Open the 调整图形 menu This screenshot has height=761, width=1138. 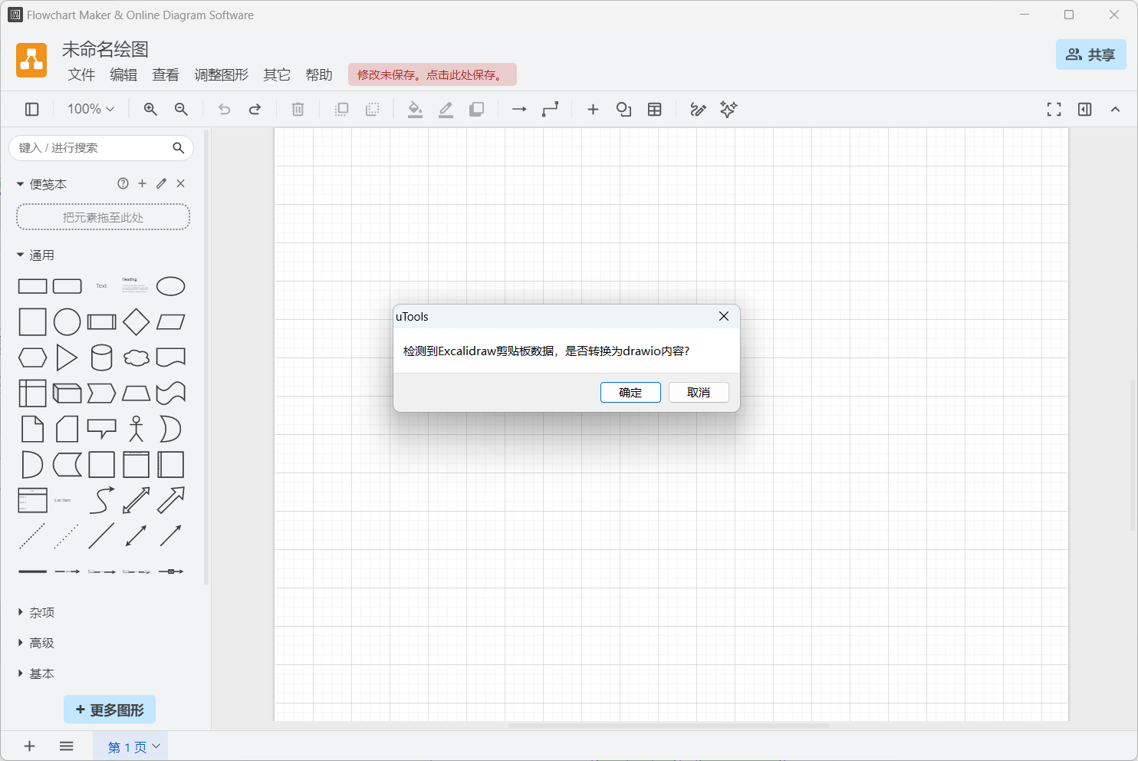[x=221, y=74]
